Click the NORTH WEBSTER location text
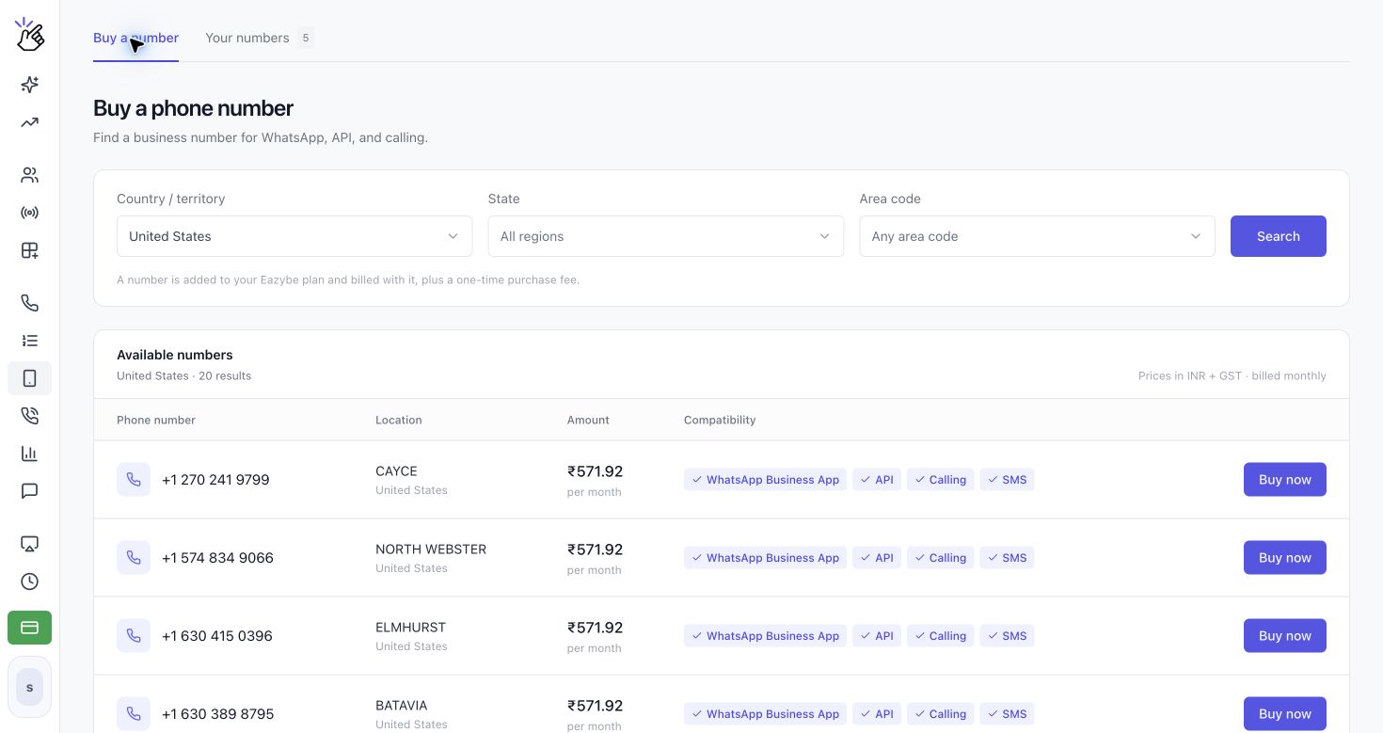 point(431,550)
